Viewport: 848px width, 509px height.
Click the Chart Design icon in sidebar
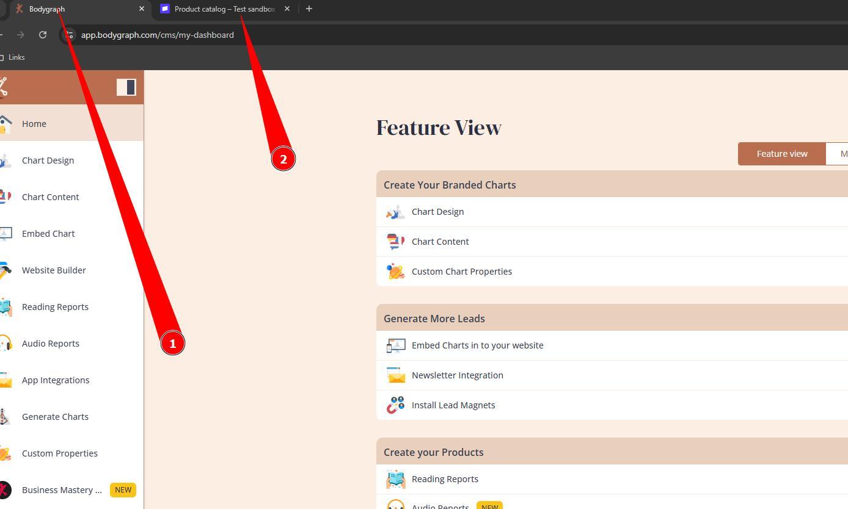(x=5, y=161)
